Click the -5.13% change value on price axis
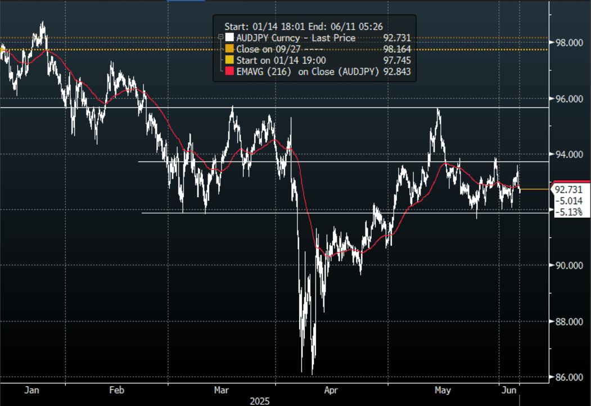 (568, 212)
